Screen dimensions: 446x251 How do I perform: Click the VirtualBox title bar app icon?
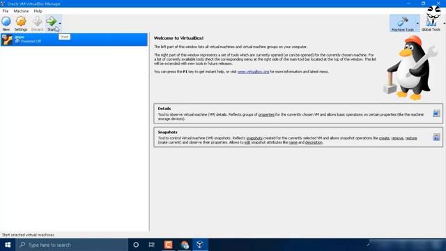click(x=3, y=3)
